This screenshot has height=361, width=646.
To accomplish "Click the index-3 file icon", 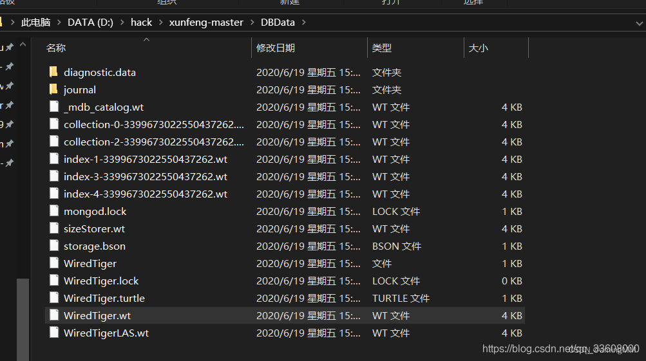I will click(54, 176).
